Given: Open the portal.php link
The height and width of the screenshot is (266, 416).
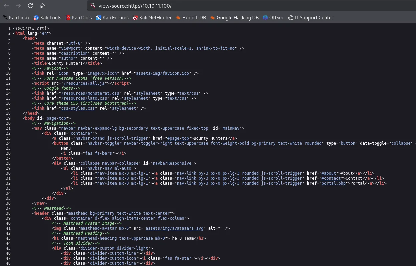Looking at the screenshot, I should tap(333, 183).
